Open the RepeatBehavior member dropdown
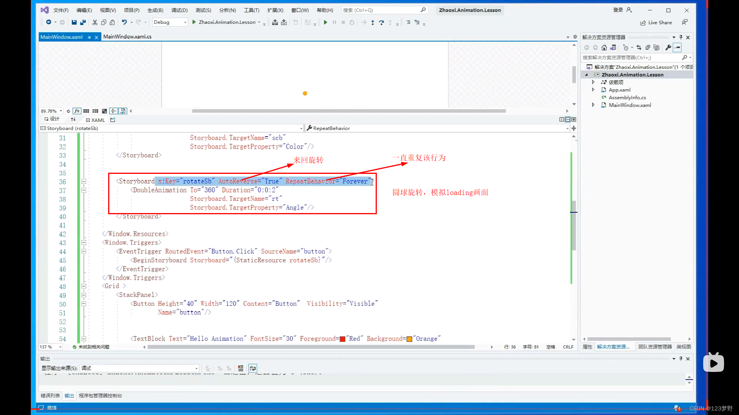This screenshot has height=415, width=739. pos(438,128)
